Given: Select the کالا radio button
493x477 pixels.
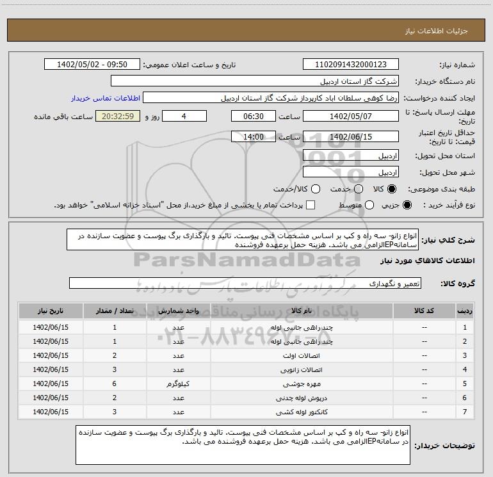Looking at the screenshot, I should pos(392,189).
